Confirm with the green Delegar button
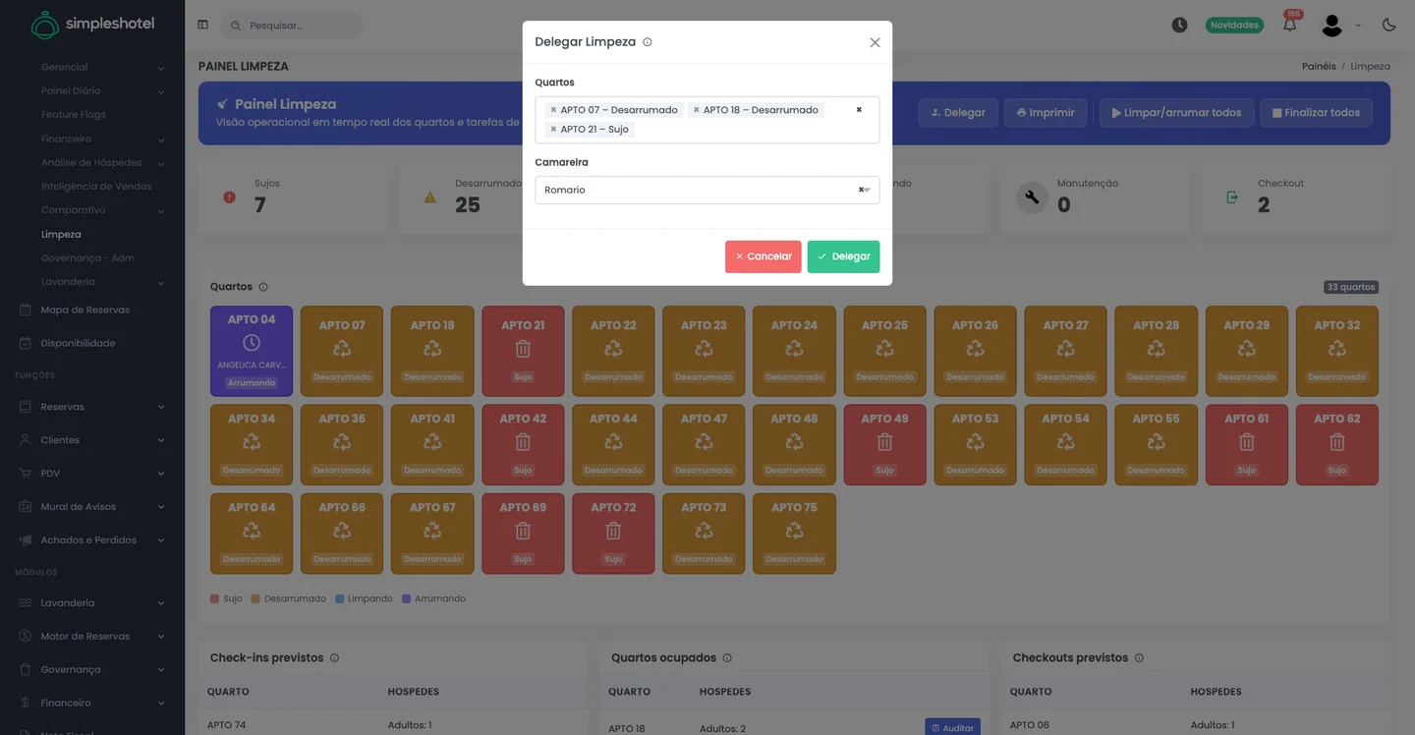Viewport: 1415px width, 735px height. click(843, 256)
